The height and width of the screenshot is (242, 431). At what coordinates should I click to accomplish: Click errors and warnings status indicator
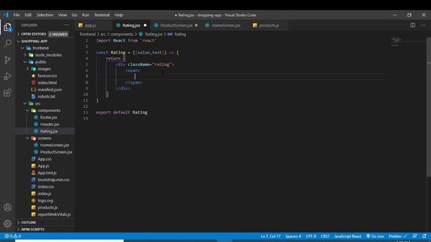click(13, 236)
